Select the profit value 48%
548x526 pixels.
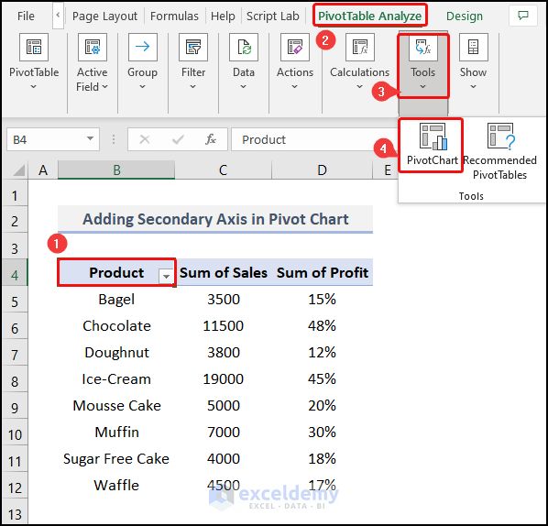coord(323,325)
